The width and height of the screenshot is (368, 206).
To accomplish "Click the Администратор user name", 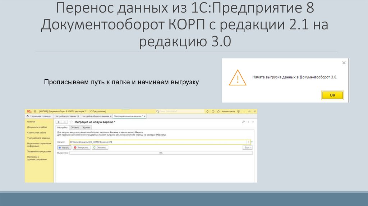I will click(228, 111).
